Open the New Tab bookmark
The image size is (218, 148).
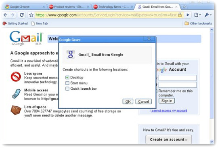(40, 23)
